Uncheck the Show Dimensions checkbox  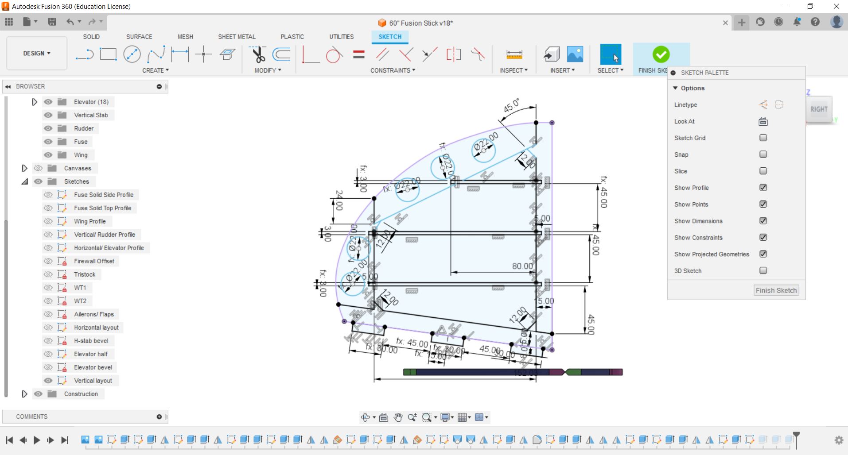(x=763, y=221)
